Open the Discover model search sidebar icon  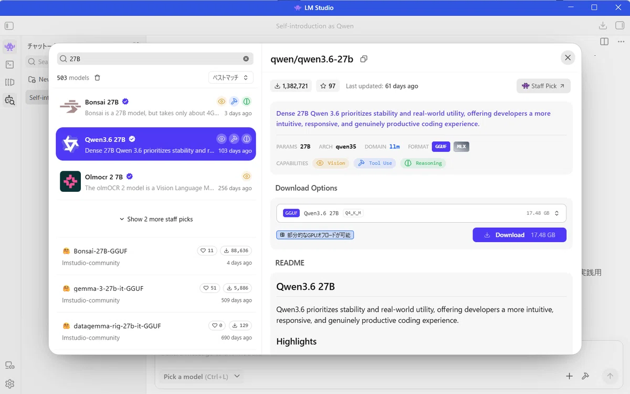[x=9, y=100]
